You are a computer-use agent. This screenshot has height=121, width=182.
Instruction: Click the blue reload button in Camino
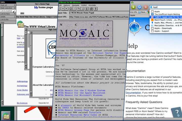pyautogui.click(x=140, y=7)
